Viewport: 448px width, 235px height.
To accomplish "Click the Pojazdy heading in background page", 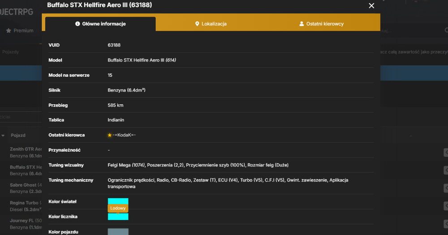I will click(x=11, y=51).
